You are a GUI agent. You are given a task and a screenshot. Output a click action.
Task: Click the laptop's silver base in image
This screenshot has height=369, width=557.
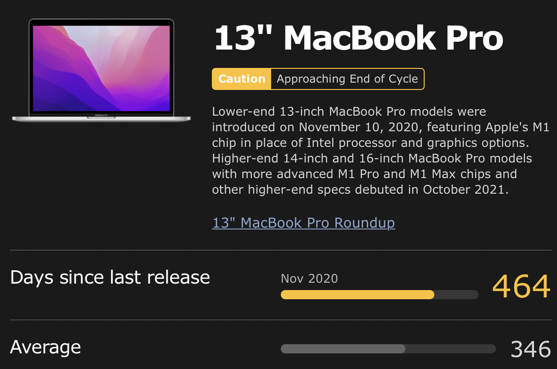coord(101,118)
